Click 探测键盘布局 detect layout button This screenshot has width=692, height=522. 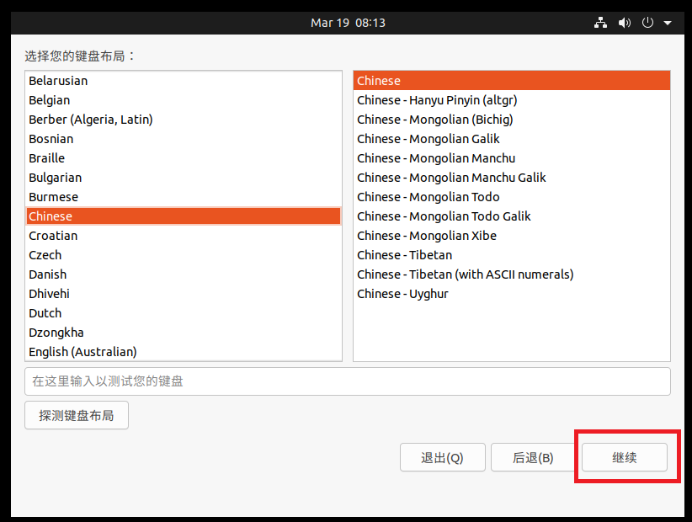click(77, 415)
